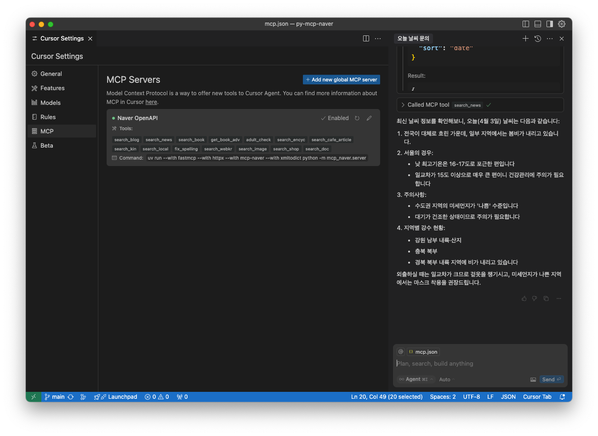Synchronize changes icon in status bar
Viewport: 598px width, 436px height.
[70, 397]
